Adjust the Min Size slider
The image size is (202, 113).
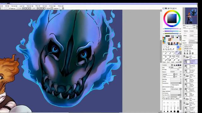click(175, 70)
